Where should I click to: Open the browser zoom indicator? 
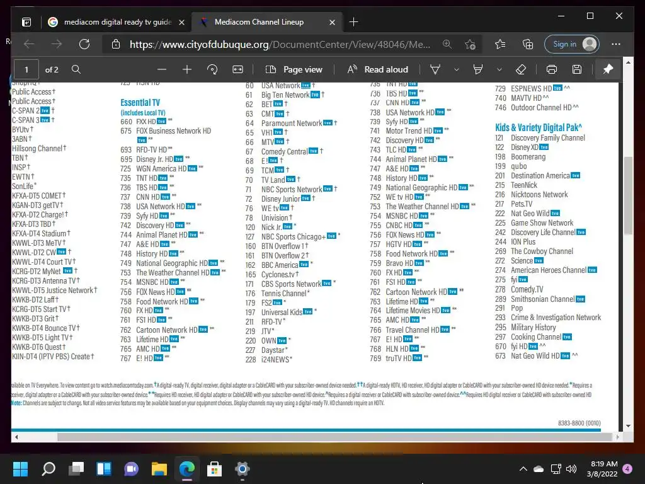pos(447,44)
